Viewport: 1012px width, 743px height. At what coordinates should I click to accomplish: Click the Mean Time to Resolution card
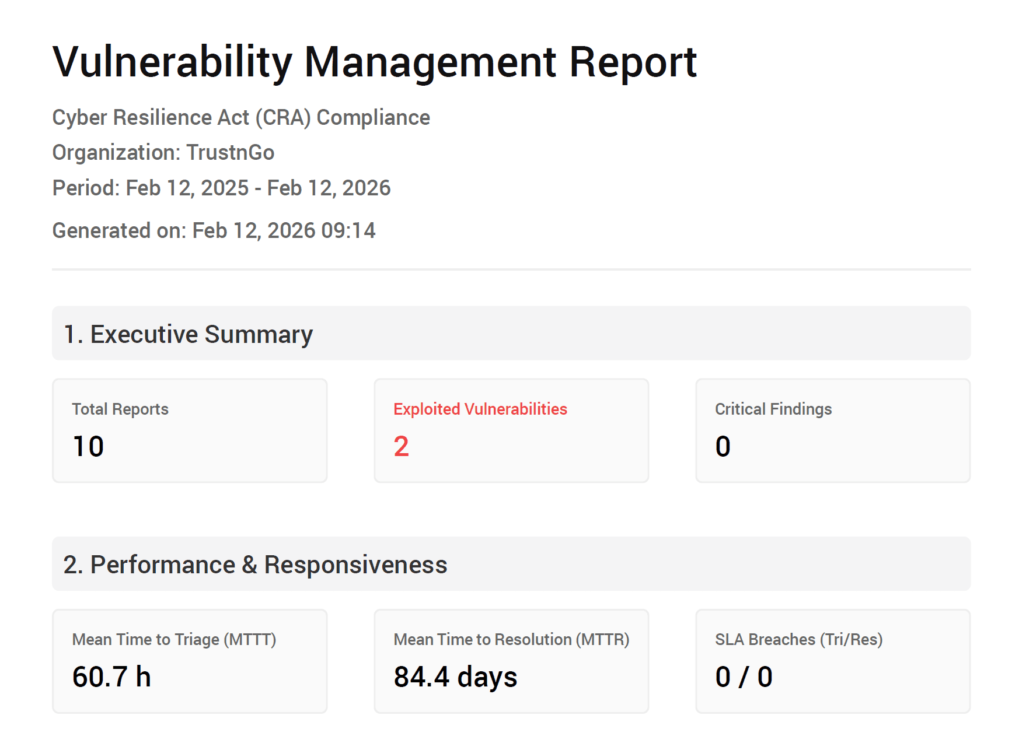click(x=511, y=661)
